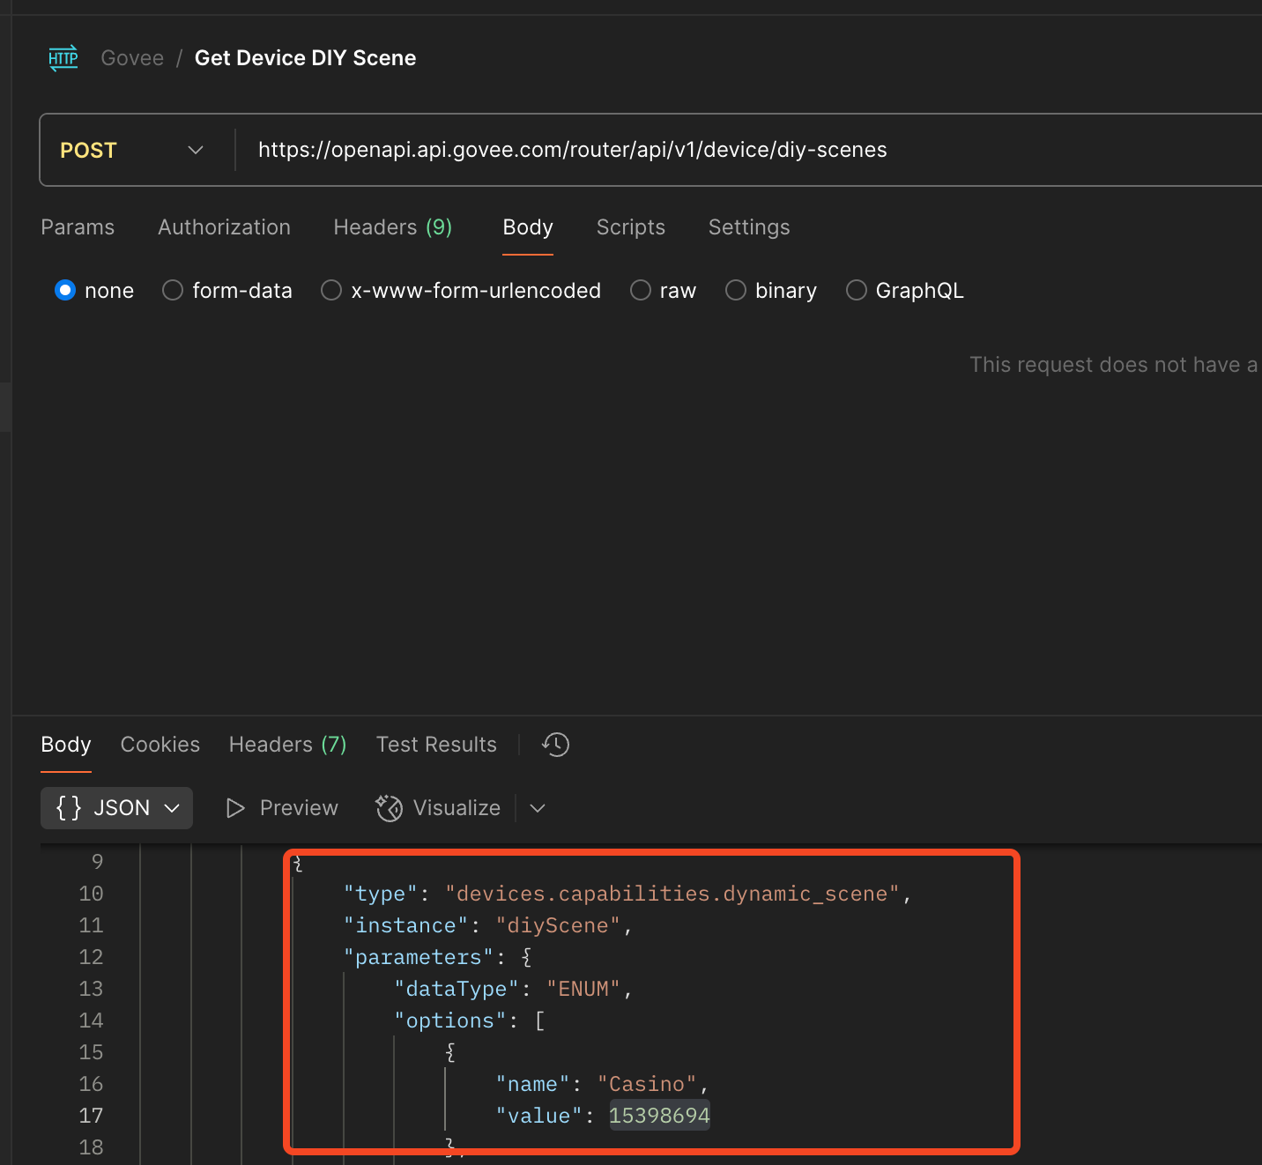Expand the Visualize options chevron
The height and width of the screenshot is (1165, 1262).
(538, 808)
